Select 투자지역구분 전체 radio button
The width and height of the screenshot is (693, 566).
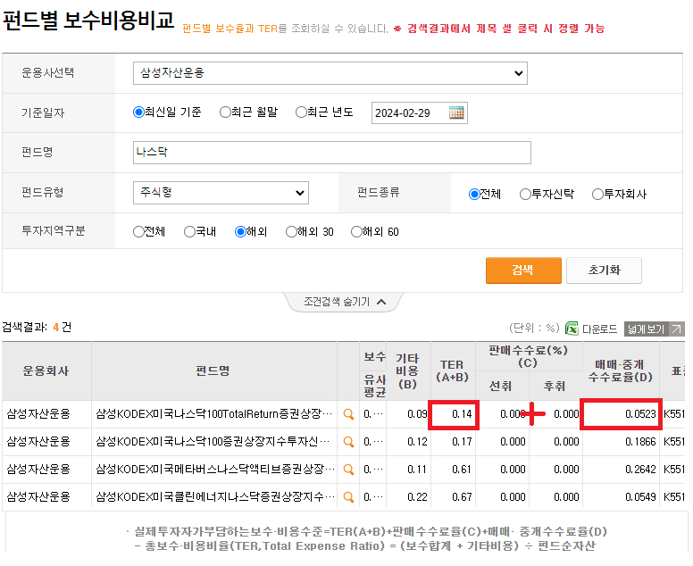(138, 231)
